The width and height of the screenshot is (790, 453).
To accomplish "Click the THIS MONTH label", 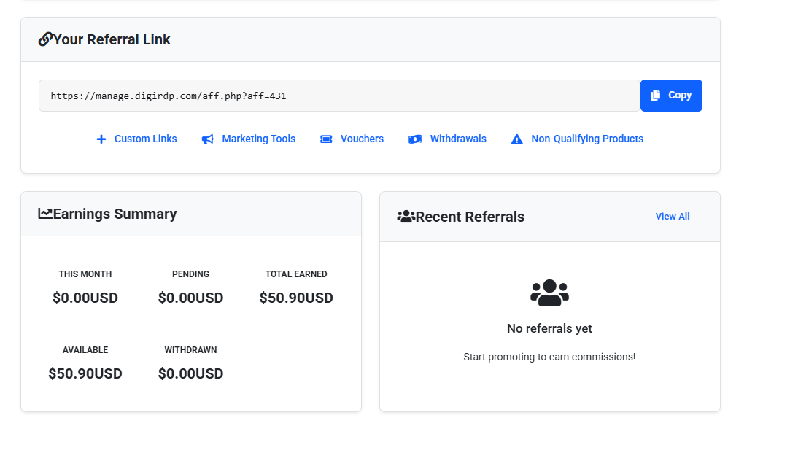I will [x=85, y=274].
